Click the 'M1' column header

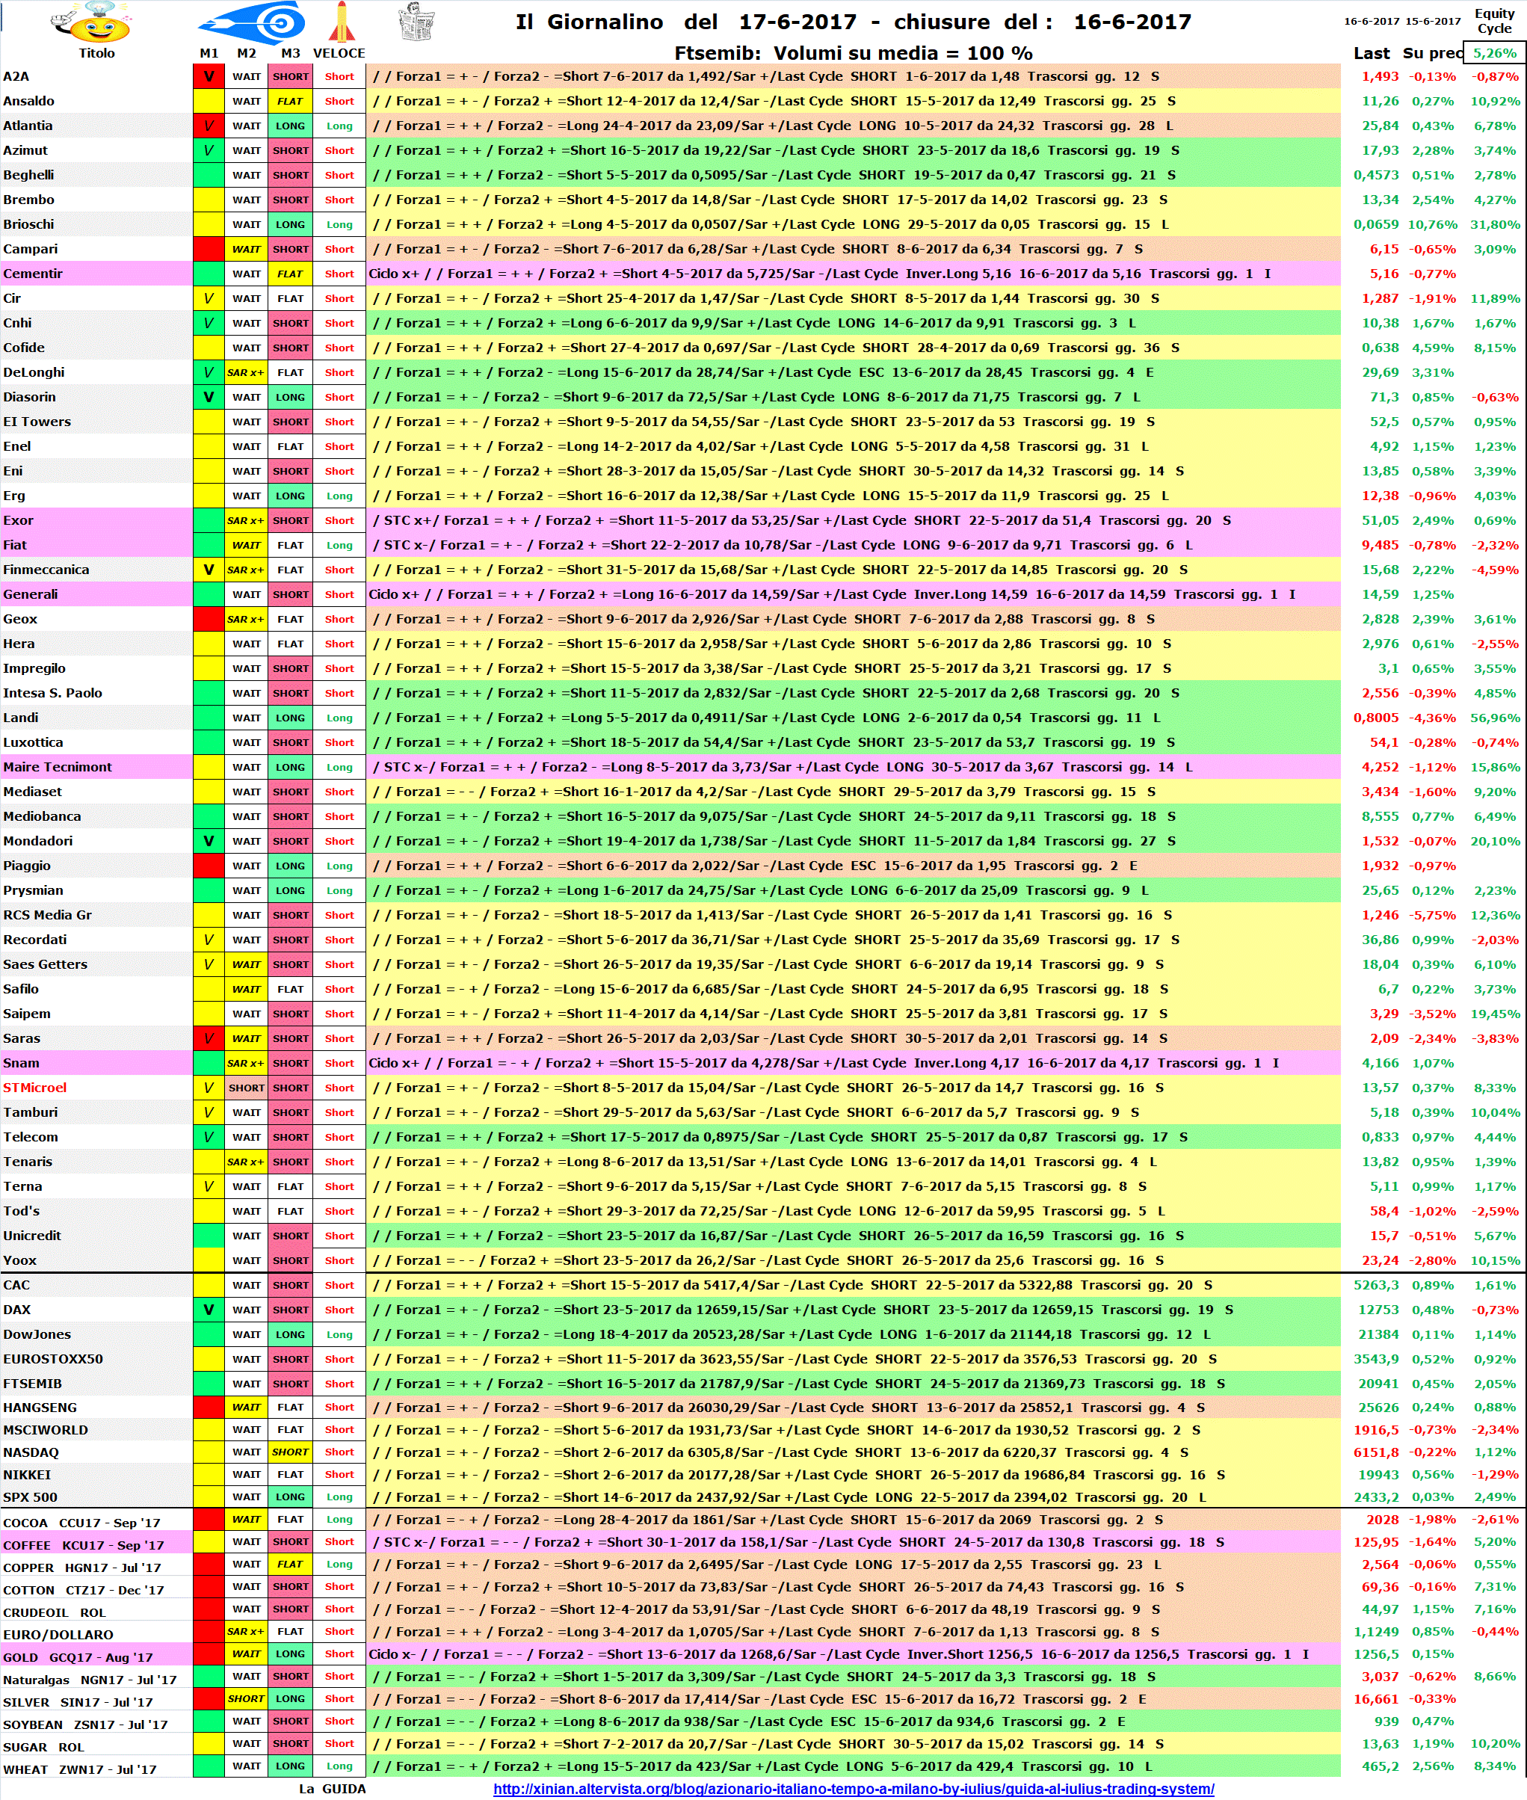pos(209,54)
